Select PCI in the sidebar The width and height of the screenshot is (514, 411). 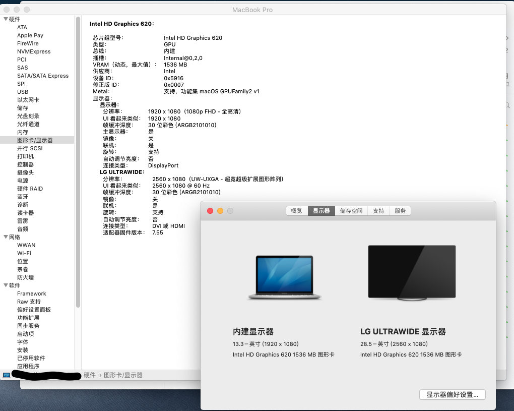click(21, 60)
